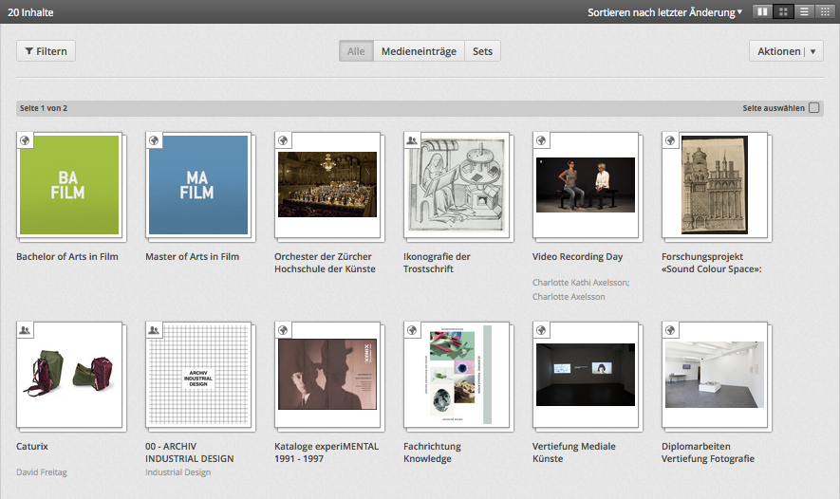This screenshot has height=499, width=840.
Task: Switch to the Medieneinträge tab
Action: tap(419, 51)
